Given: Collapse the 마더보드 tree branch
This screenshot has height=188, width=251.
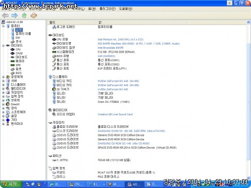Looking at the screenshot, I should [3, 46].
